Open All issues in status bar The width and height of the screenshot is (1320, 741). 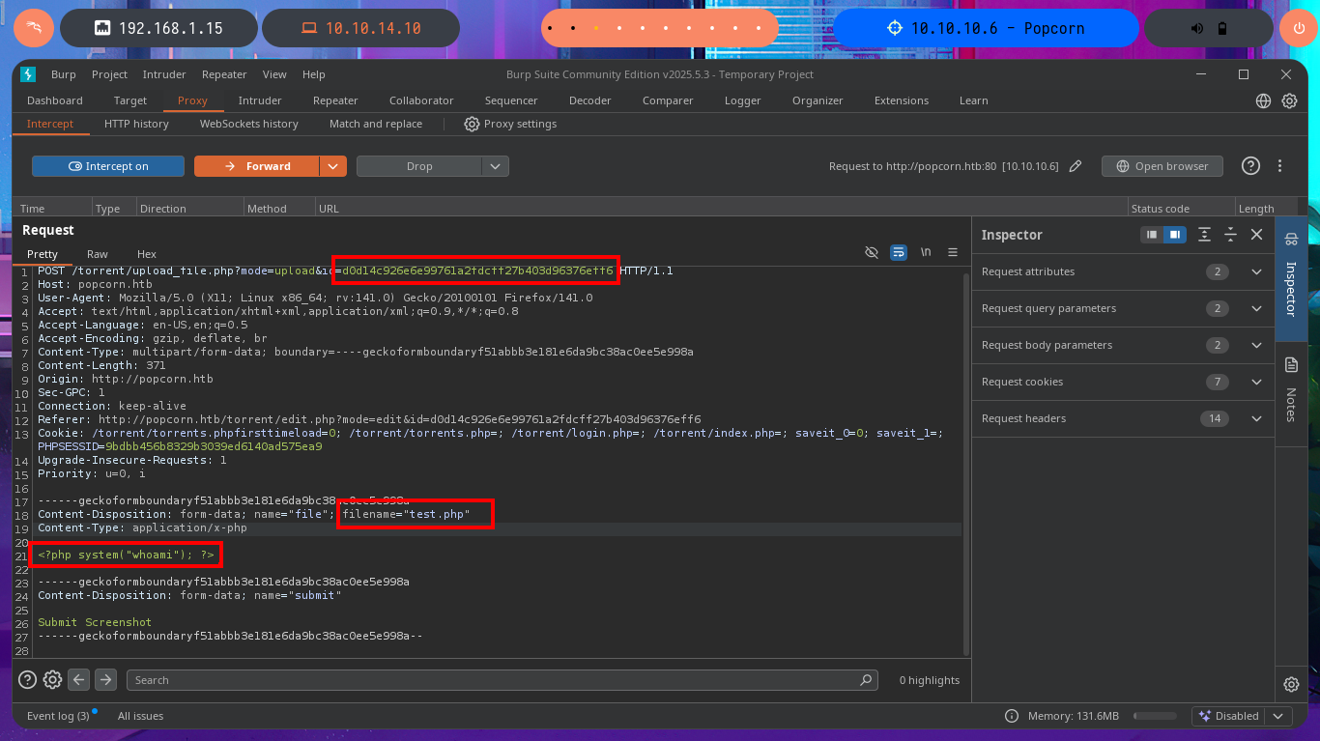[x=140, y=716]
